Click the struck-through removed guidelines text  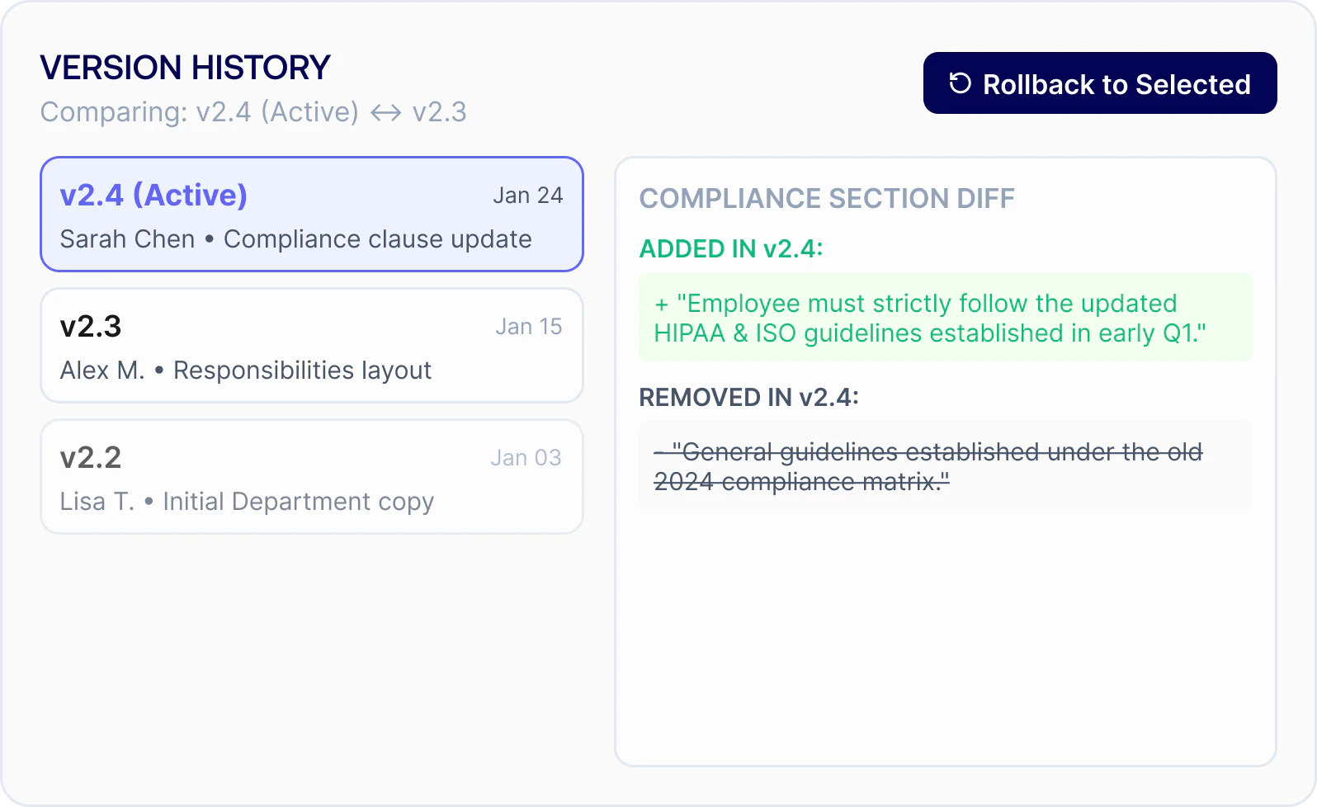(x=928, y=467)
